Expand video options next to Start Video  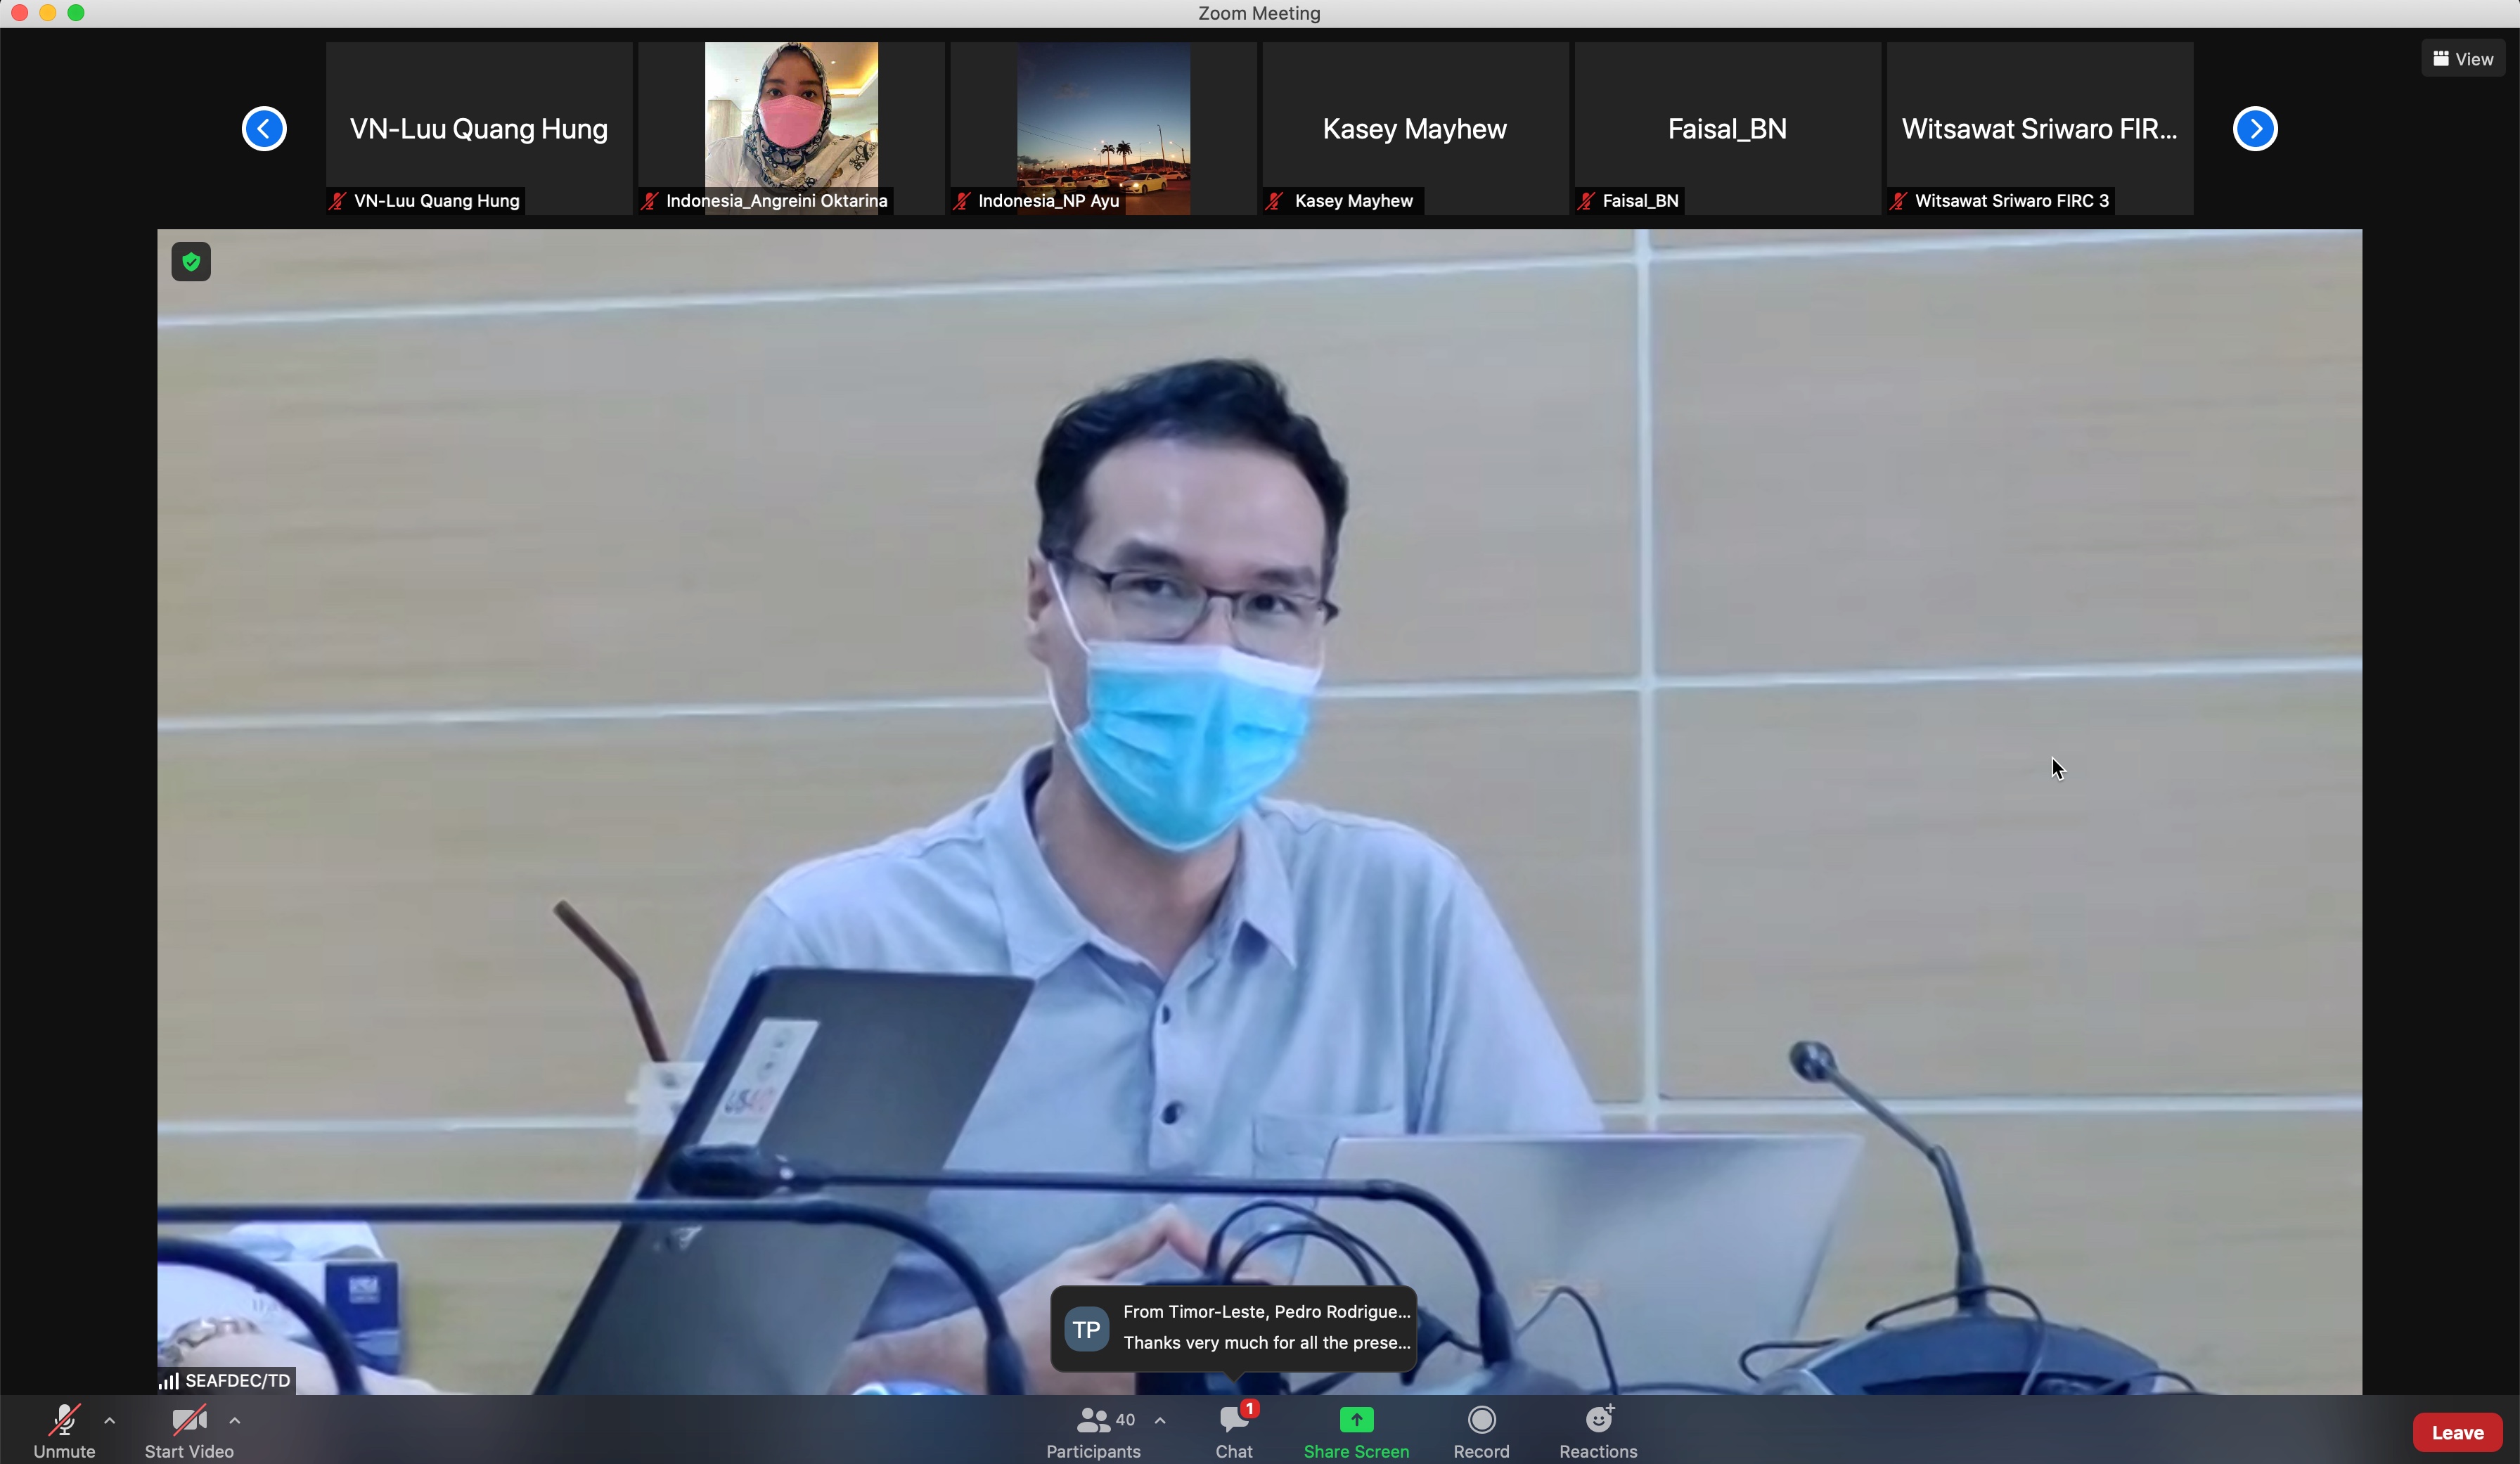pyautogui.click(x=235, y=1420)
